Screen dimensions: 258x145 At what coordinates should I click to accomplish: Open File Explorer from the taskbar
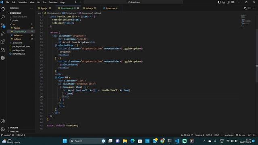point(125,141)
